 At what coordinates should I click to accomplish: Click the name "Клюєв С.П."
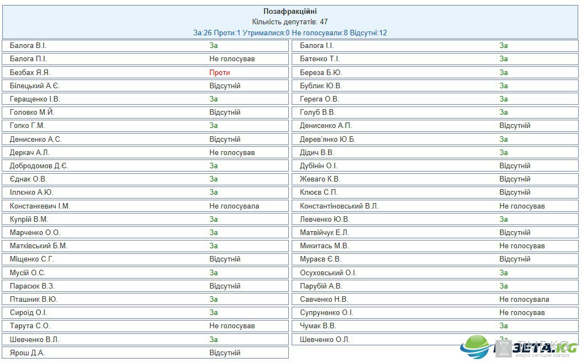(x=319, y=193)
